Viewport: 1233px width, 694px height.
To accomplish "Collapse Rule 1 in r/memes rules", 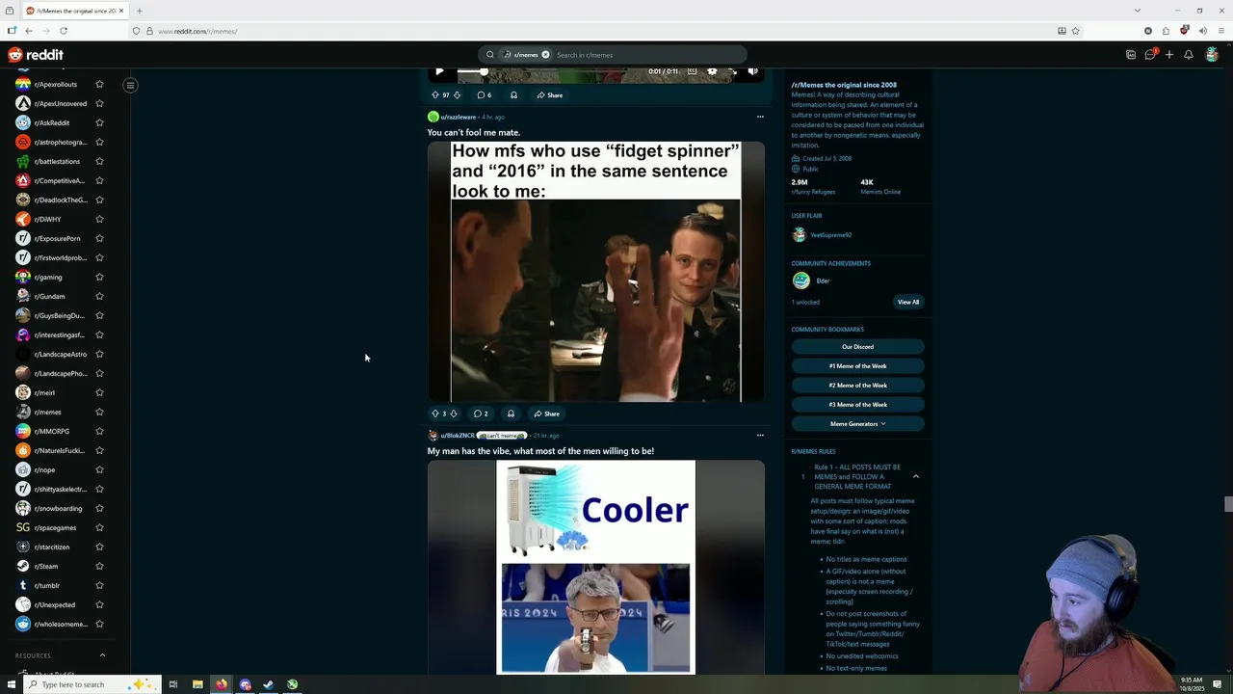I will (x=916, y=476).
